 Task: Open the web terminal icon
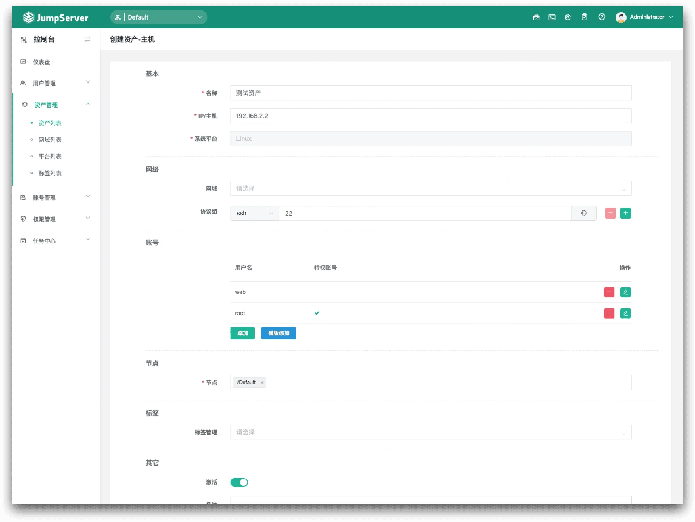point(552,17)
